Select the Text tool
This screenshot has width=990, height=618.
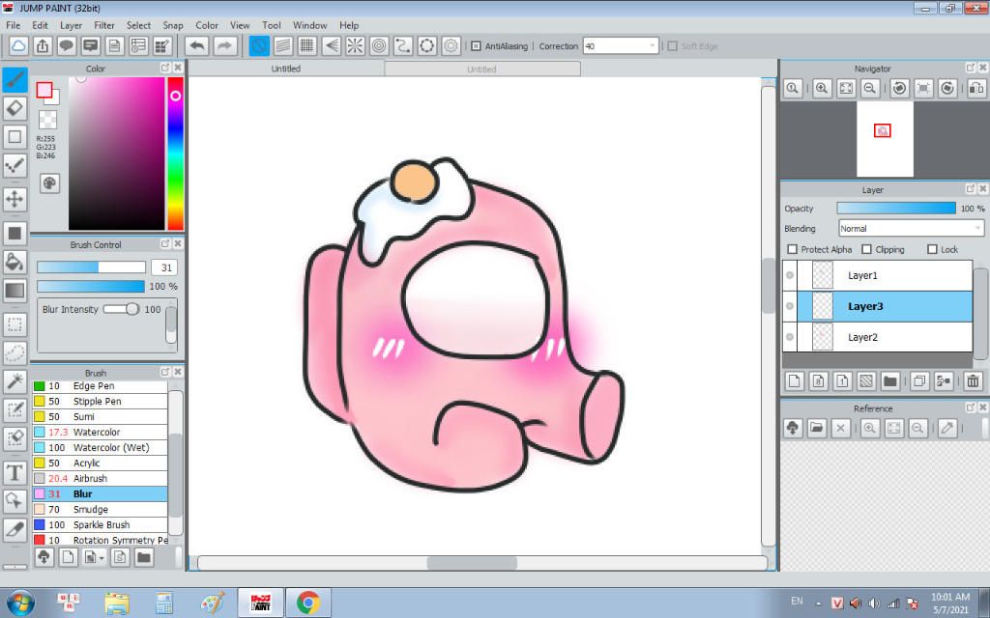(x=15, y=472)
